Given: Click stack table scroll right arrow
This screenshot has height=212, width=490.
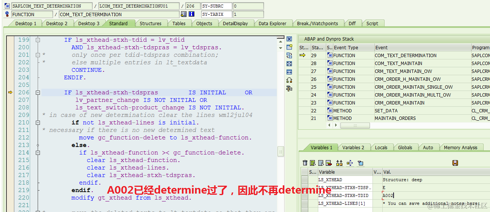Looking at the screenshot, I should (x=335, y=125).
